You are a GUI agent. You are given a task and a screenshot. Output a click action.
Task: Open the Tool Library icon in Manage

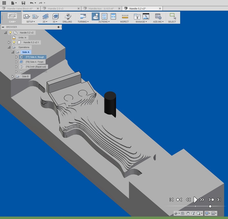(x=137, y=17)
